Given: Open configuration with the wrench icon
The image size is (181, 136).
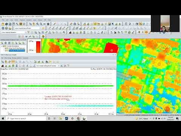Looking at the screenshot, I should point(17,24).
